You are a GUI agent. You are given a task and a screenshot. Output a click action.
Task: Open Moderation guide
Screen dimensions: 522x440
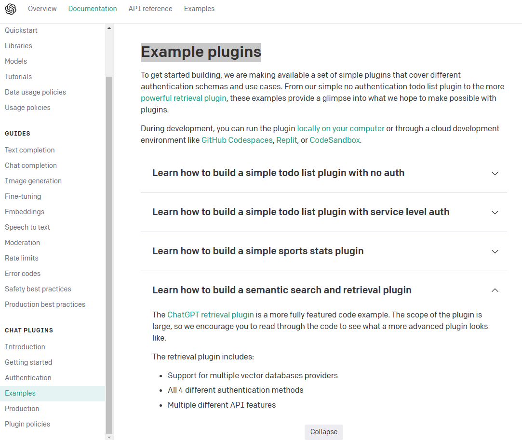tap(22, 243)
